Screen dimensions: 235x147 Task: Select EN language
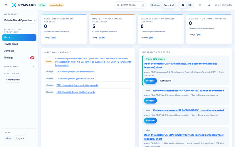[x=182, y=5]
